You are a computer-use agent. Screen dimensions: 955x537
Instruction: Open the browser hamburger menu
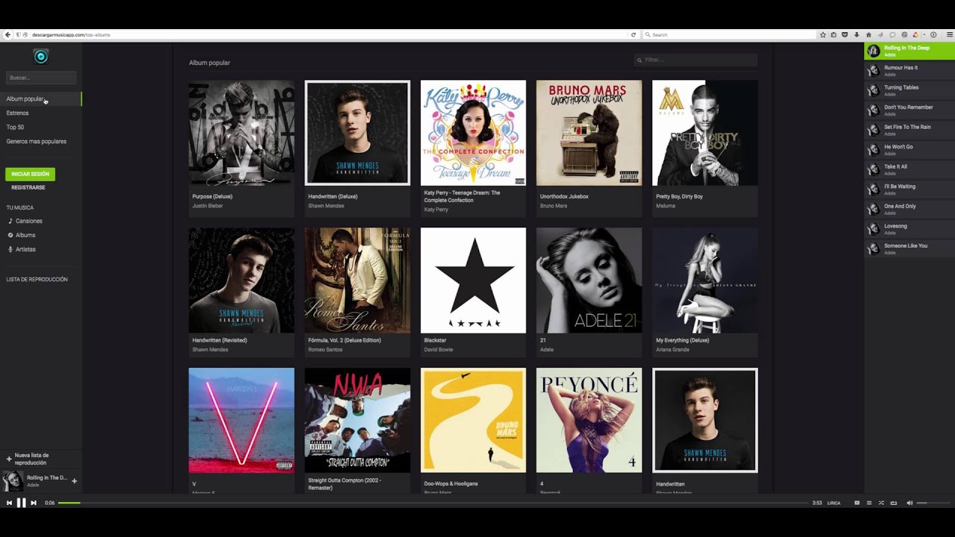pyautogui.click(x=950, y=34)
